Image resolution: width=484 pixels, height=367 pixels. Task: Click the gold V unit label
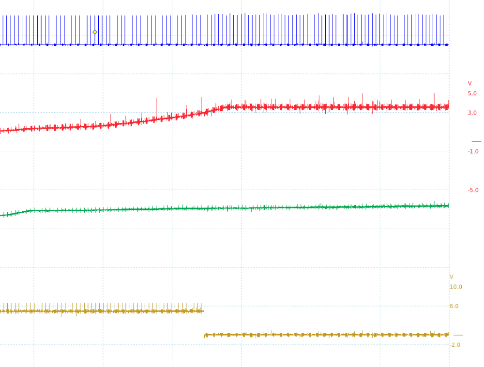pyautogui.click(x=452, y=277)
